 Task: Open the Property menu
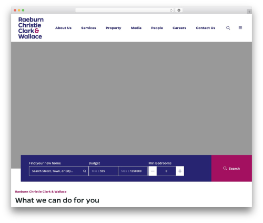pos(114,28)
